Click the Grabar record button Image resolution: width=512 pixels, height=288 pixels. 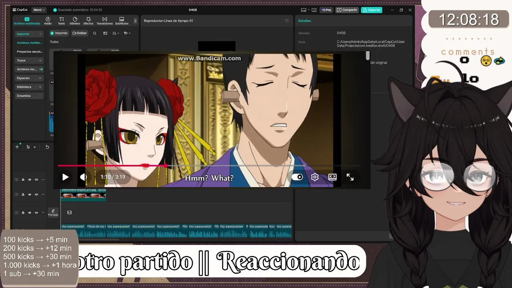pos(80,33)
